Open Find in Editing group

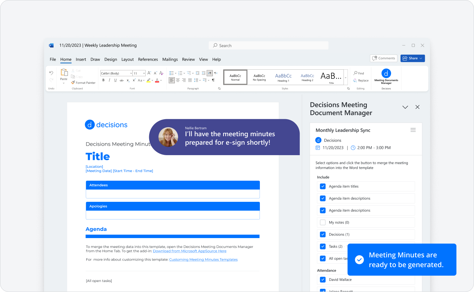[x=359, y=73]
